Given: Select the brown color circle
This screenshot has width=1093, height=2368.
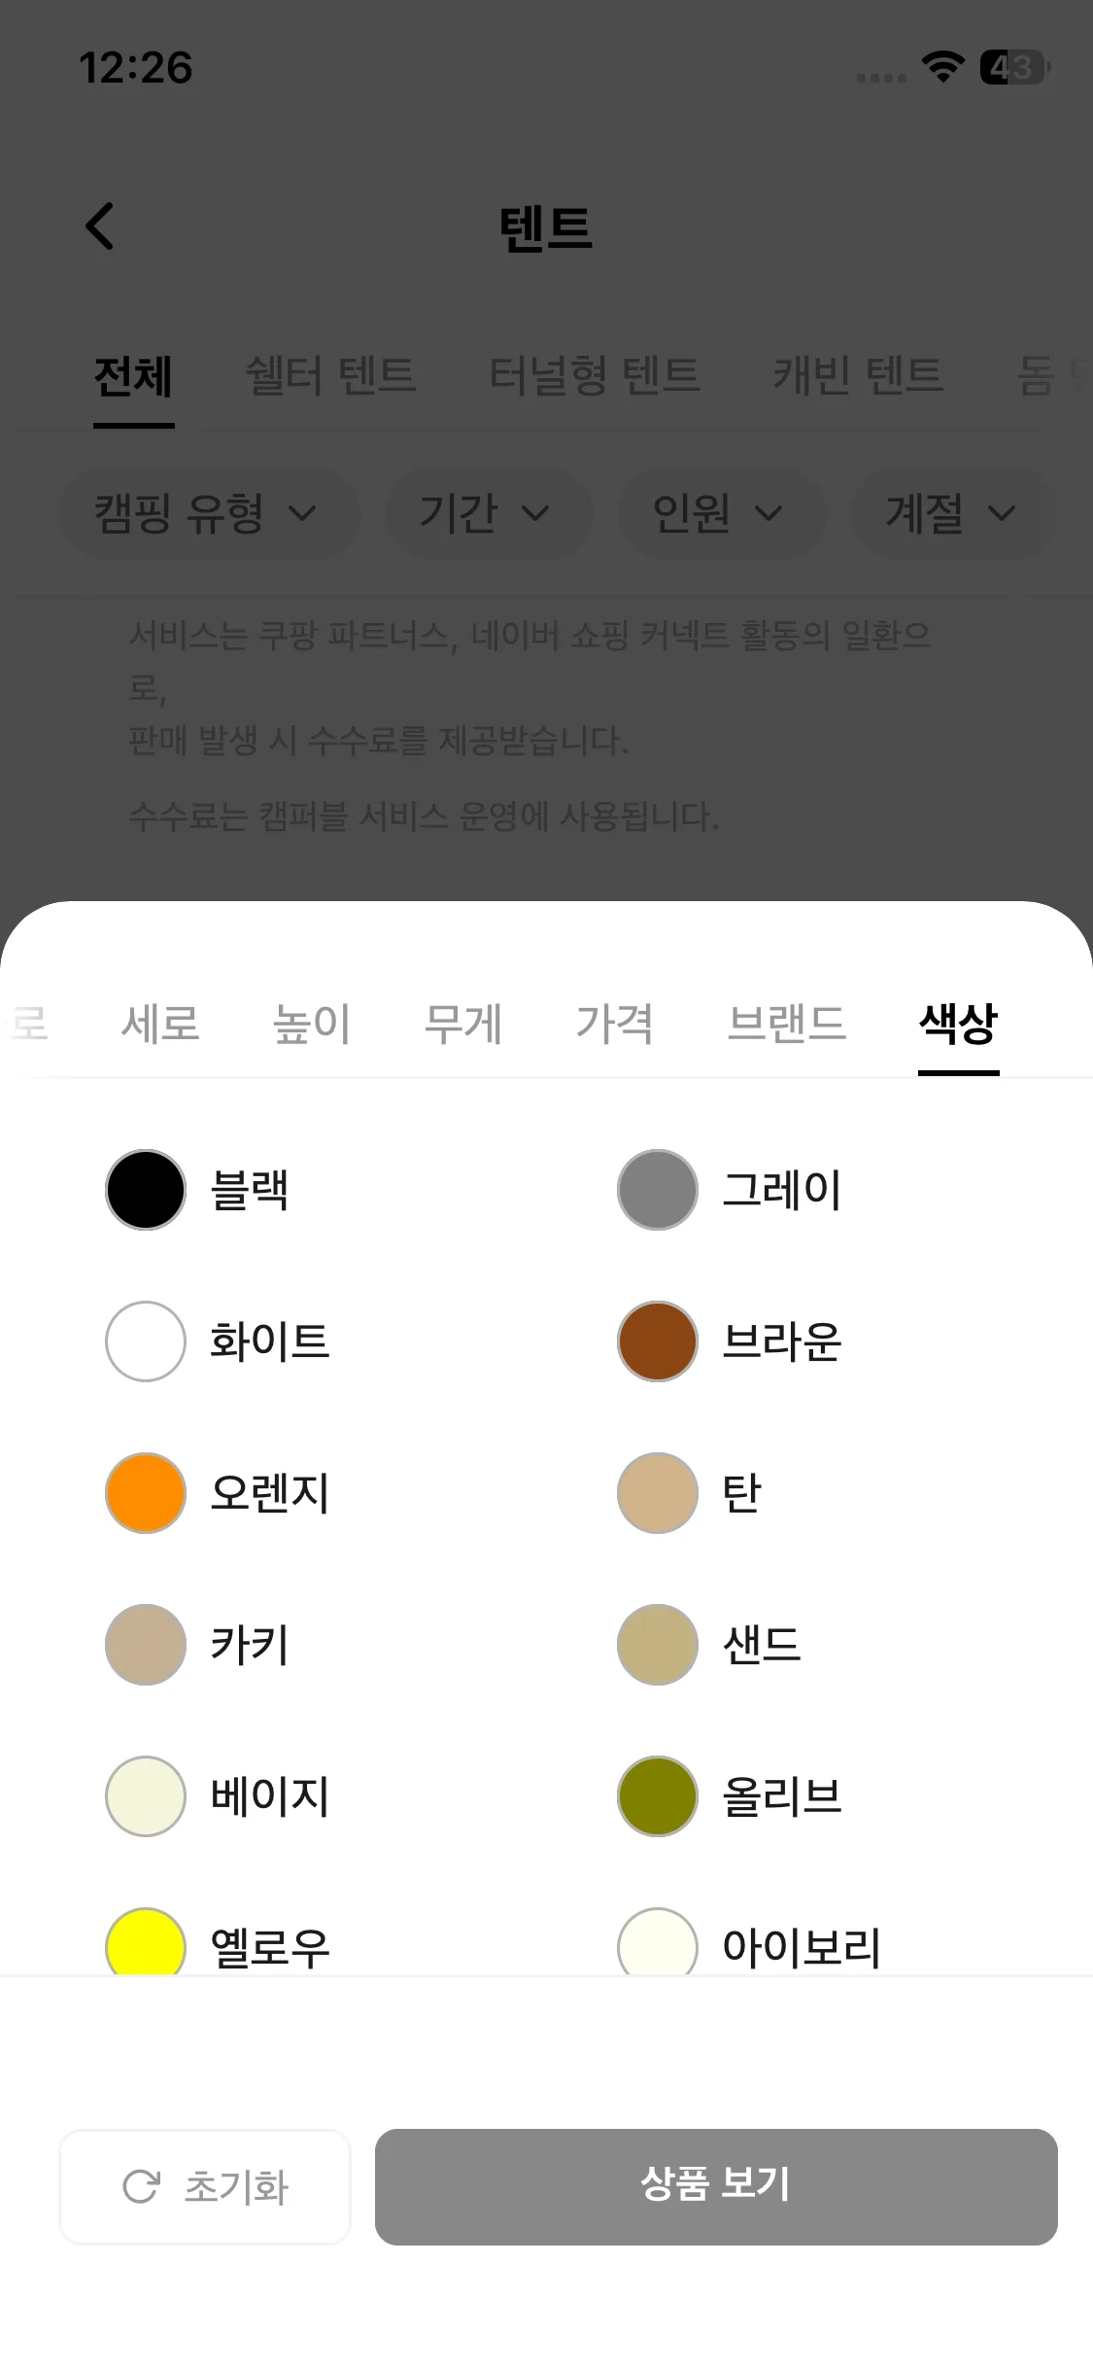Looking at the screenshot, I should coord(658,1341).
